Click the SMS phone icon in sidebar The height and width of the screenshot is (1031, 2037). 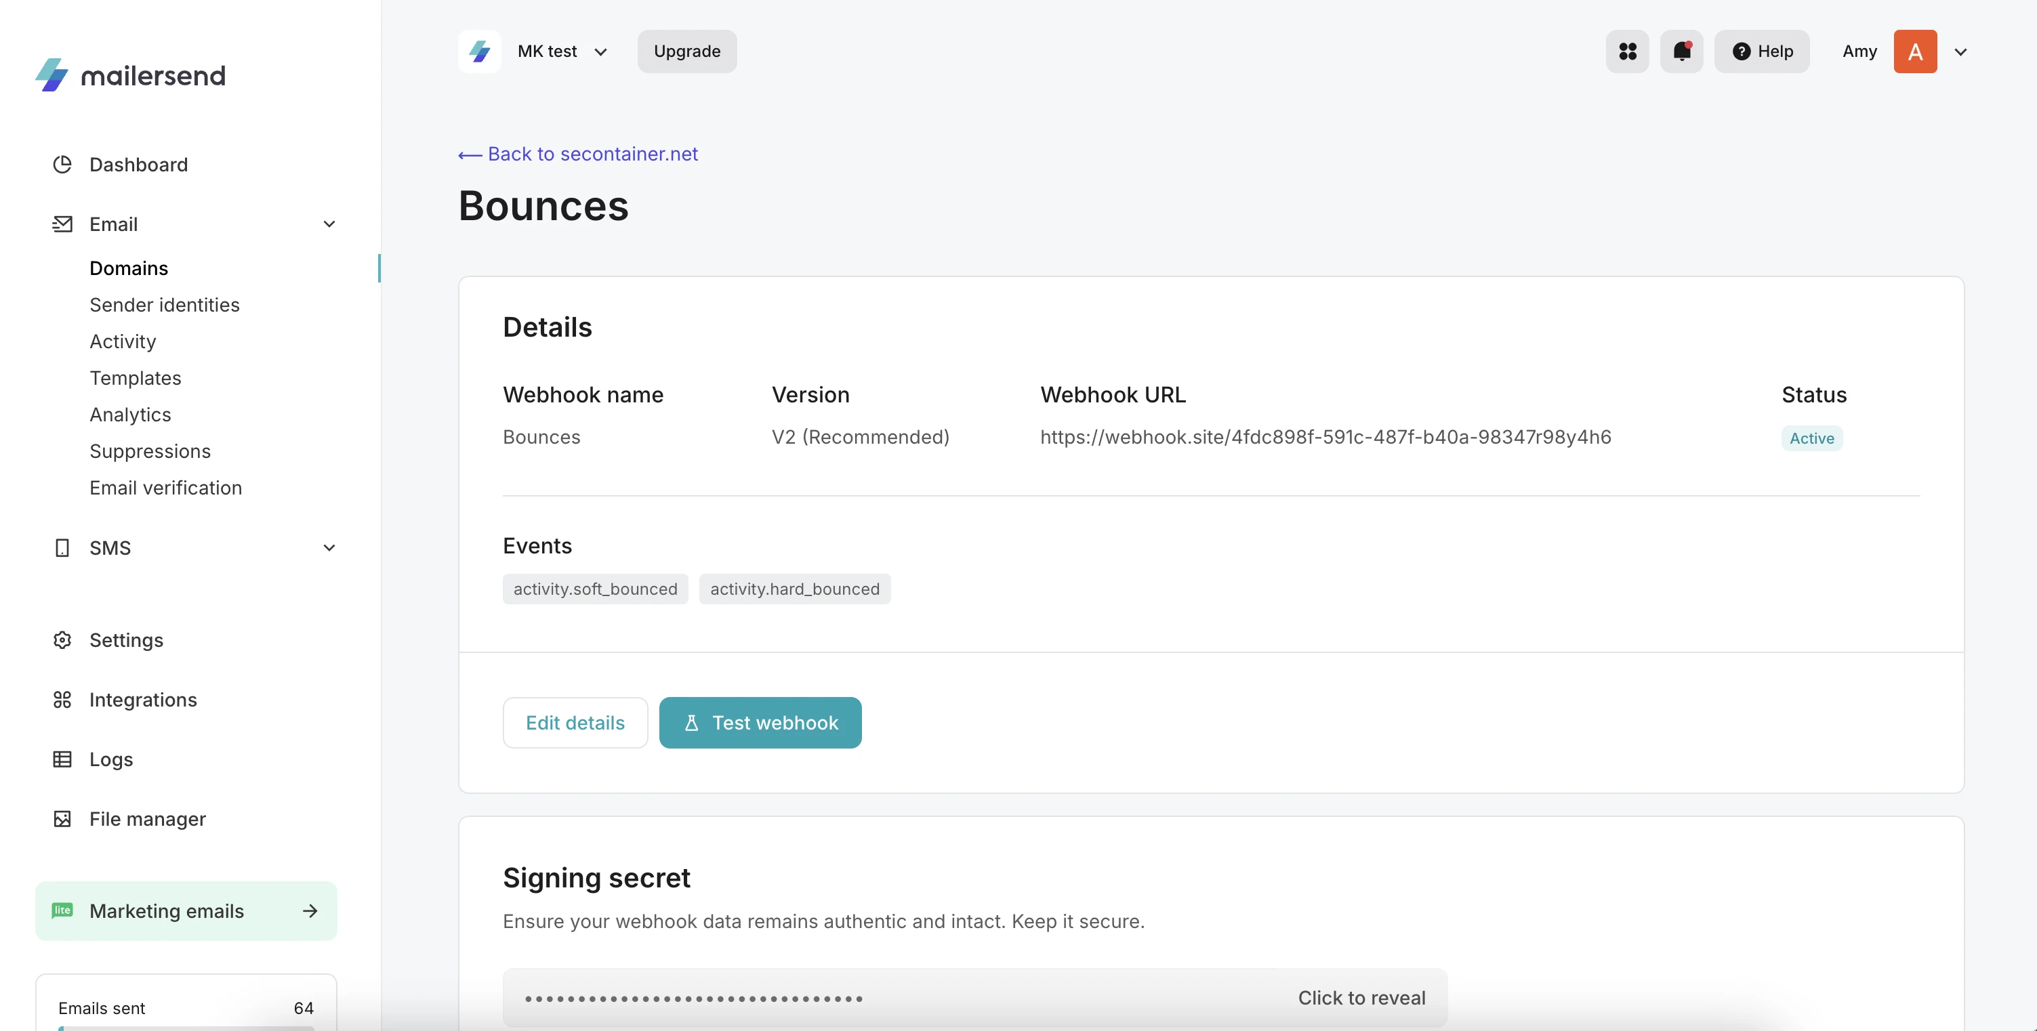click(x=62, y=547)
